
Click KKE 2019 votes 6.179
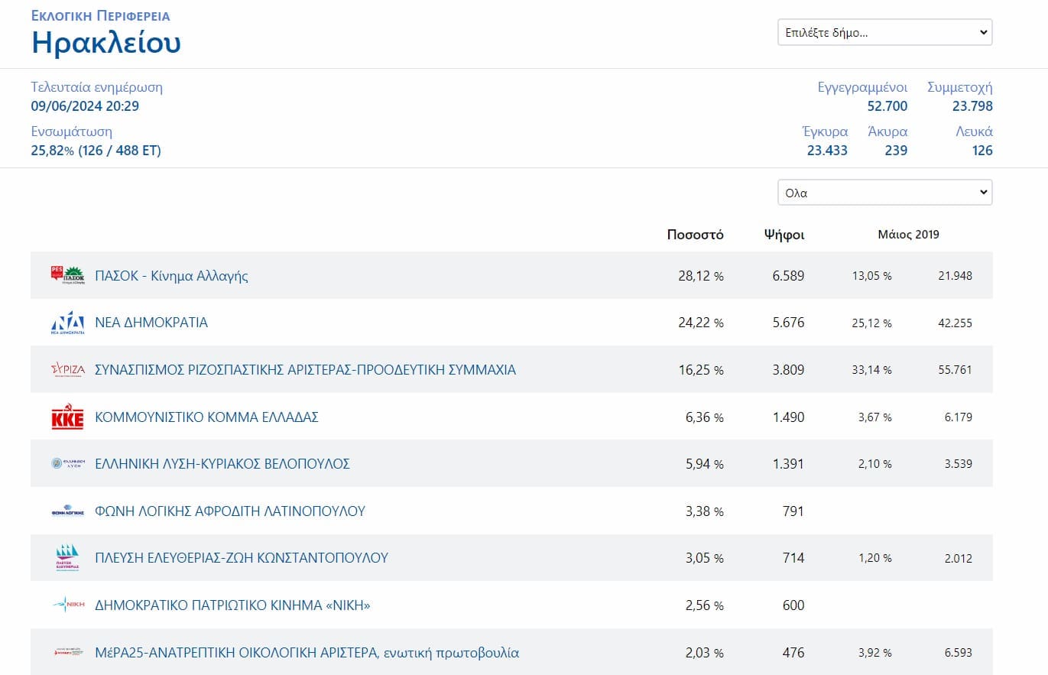pos(959,417)
